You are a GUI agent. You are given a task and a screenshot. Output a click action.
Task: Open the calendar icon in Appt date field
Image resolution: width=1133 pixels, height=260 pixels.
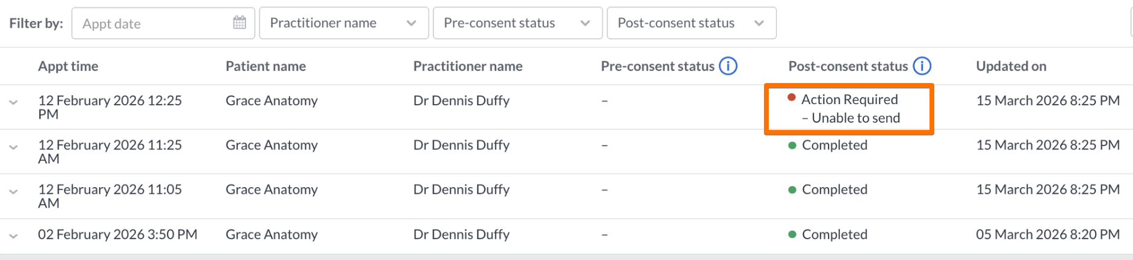240,23
